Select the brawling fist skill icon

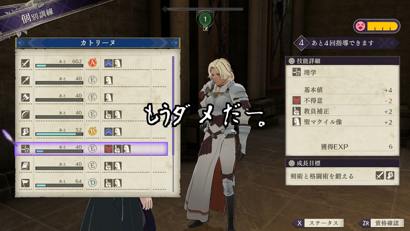[25, 131]
